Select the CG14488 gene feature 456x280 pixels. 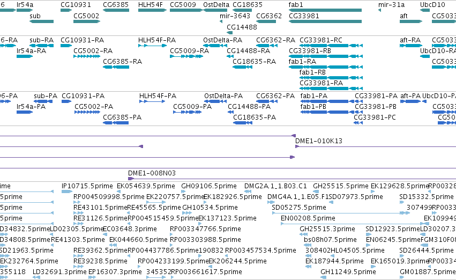(229, 33)
